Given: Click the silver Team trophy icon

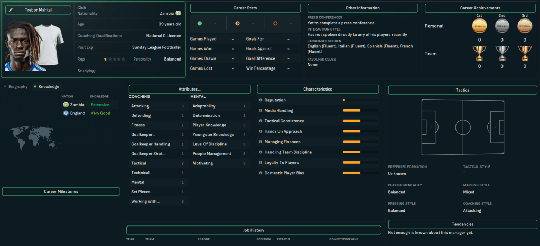Looking at the screenshot, I should point(502,53).
